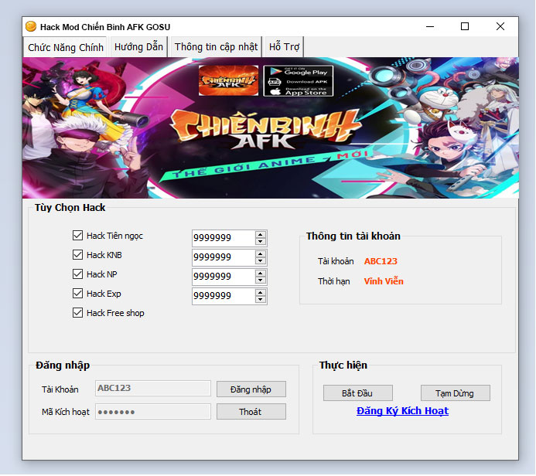This screenshot has height=476, width=536.
Task: Minimize the Hack Mod window
Action: 430,26
